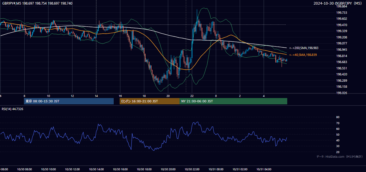Select the 40 SMA label 198.839
The image size is (366, 172).
(303, 55)
